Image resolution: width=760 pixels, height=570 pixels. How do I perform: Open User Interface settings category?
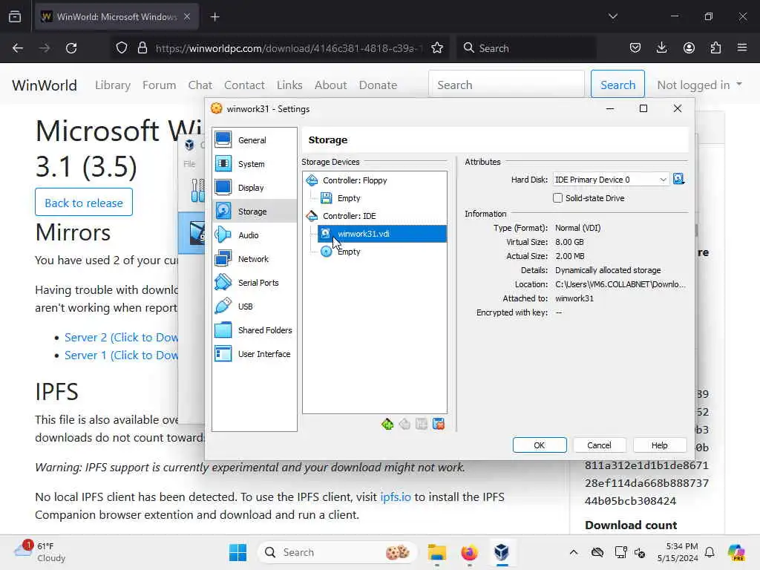pos(254,354)
